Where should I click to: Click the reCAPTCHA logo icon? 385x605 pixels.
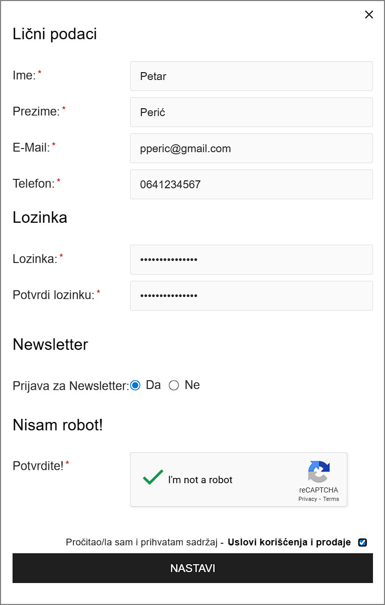[319, 472]
